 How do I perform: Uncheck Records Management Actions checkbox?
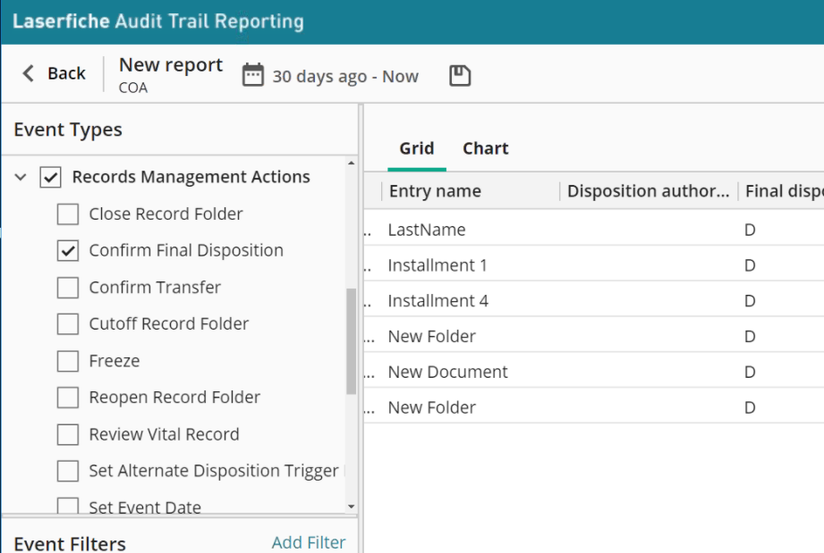pos(50,178)
